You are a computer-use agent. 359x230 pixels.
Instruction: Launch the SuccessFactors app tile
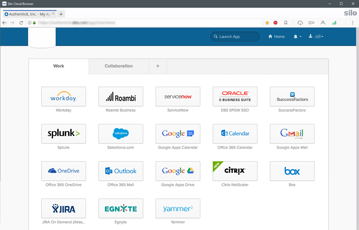tap(292, 97)
